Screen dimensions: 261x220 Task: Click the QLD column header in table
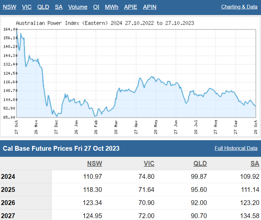200,163
